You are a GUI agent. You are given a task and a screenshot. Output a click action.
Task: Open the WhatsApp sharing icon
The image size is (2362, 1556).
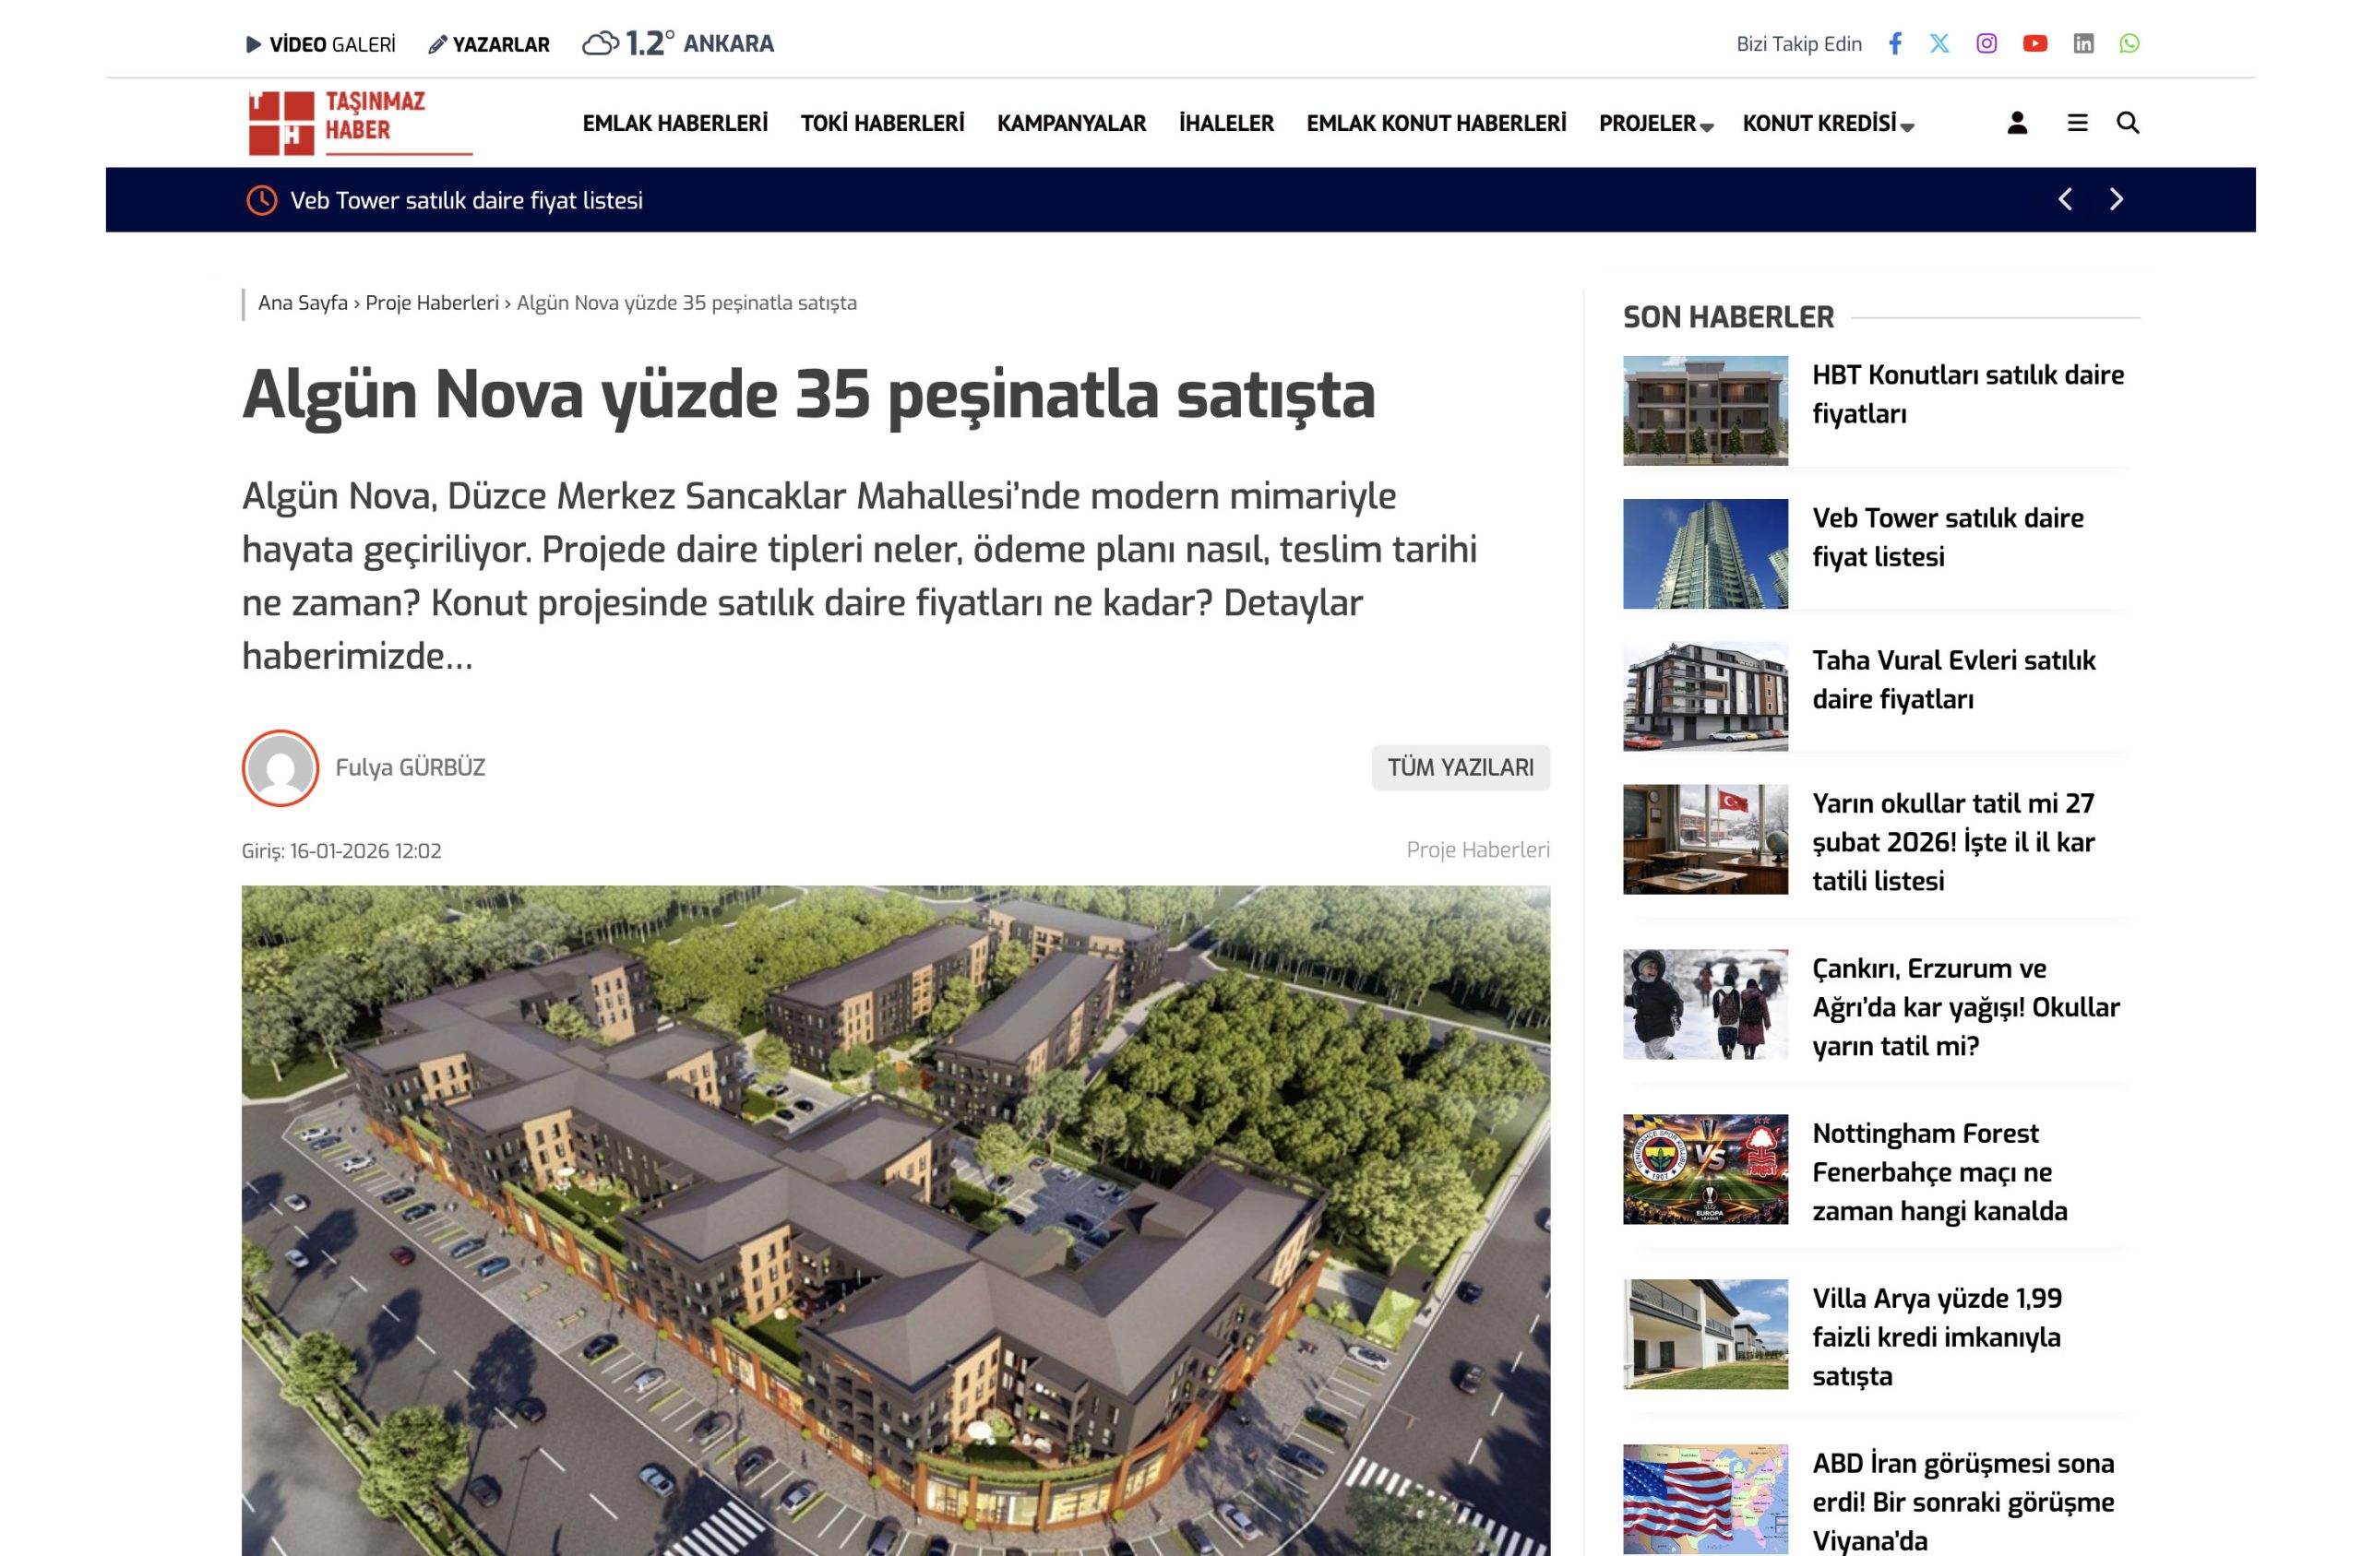tap(2130, 43)
